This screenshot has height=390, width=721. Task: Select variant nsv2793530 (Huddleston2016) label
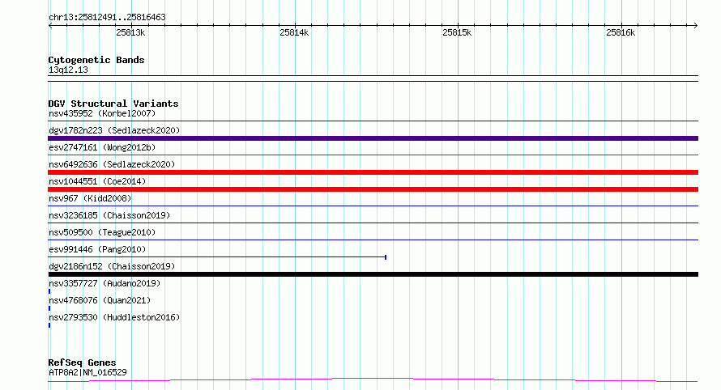pyautogui.click(x=114, y=317)
